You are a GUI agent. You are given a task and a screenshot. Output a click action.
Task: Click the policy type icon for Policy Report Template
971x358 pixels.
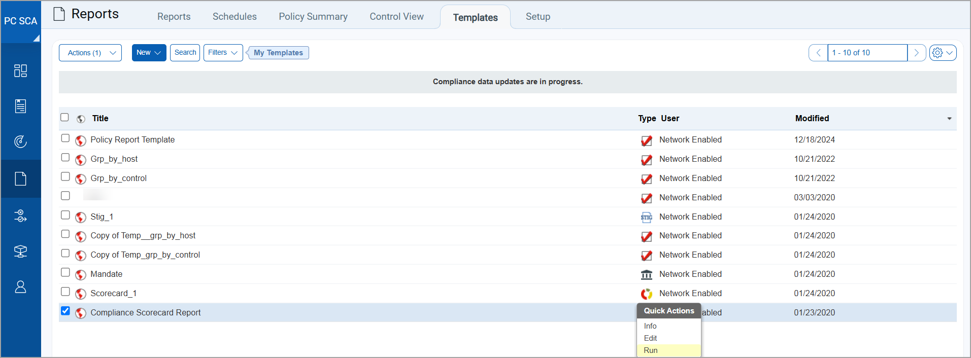click(647, 140)
